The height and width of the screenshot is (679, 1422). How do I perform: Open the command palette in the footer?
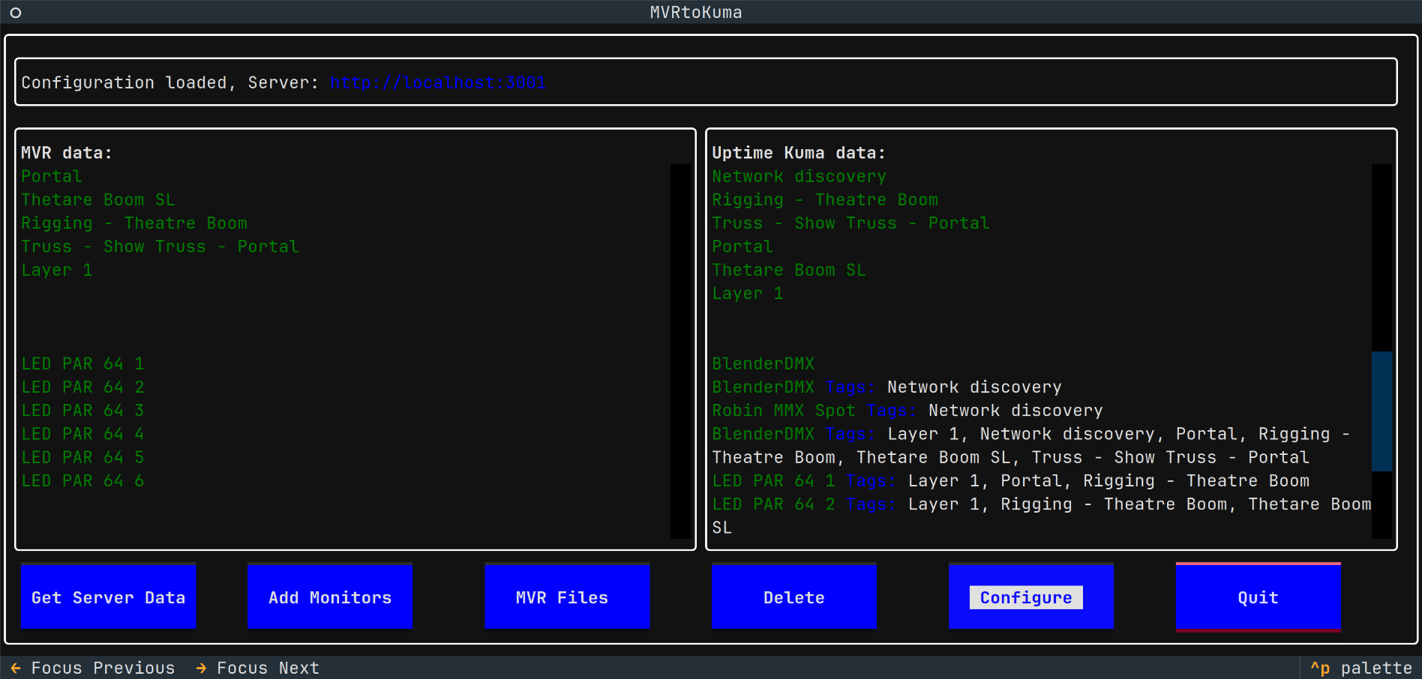[1361, 668]
